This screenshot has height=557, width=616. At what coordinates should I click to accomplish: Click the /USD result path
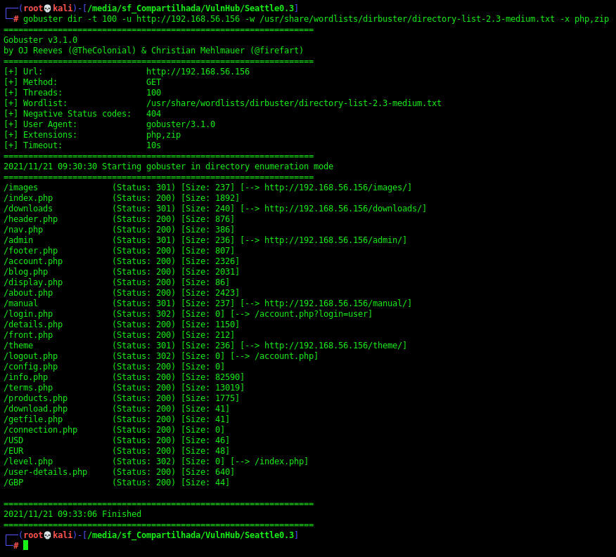point(13,440)
